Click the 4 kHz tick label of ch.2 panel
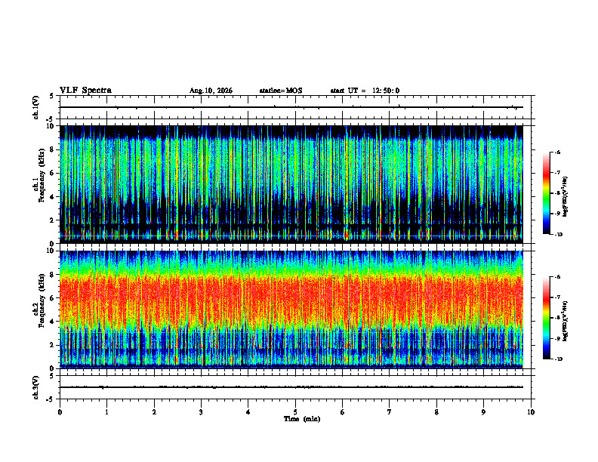The height and width of the screenshot is (462, 598). click(x=53, y=322)
